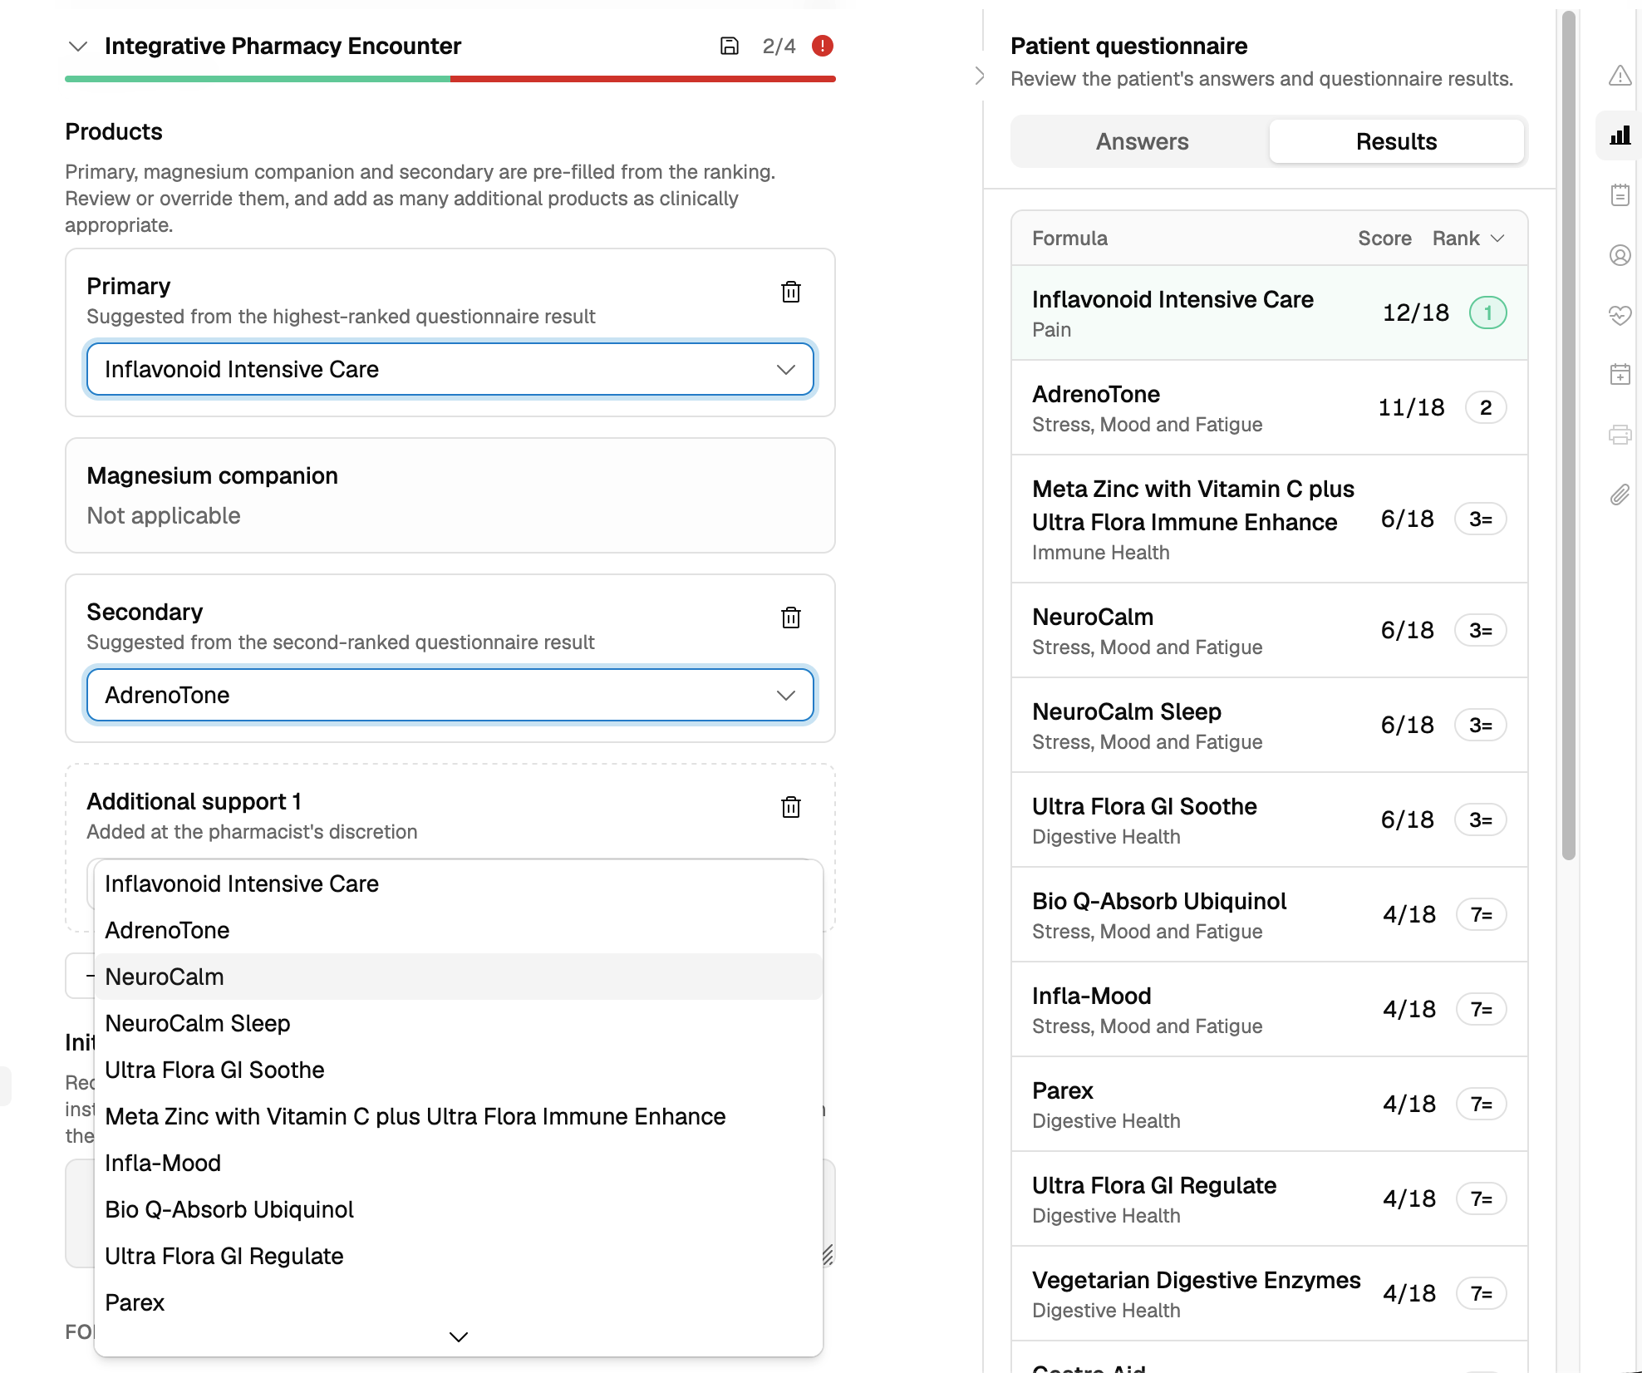Switch to the Results tab
This screenshot has height=1373, width=1642.
1396,141
